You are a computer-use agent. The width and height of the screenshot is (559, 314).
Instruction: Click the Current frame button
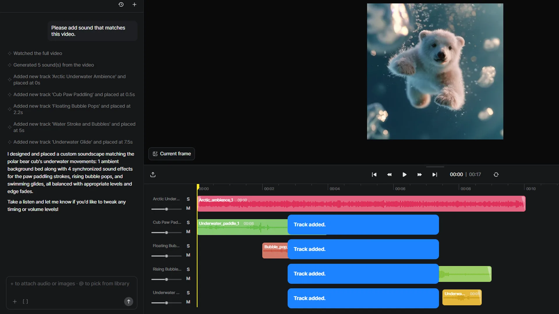tap(171, 154)
